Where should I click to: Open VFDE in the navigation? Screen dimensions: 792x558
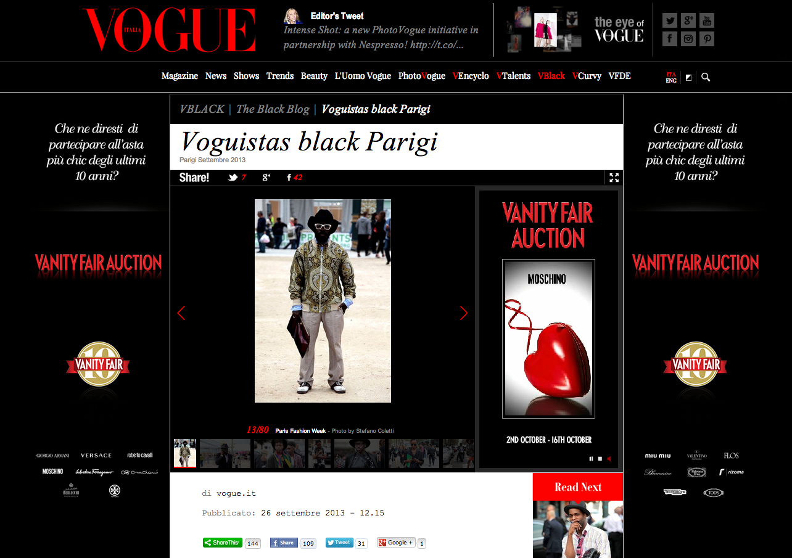[619, 76]
